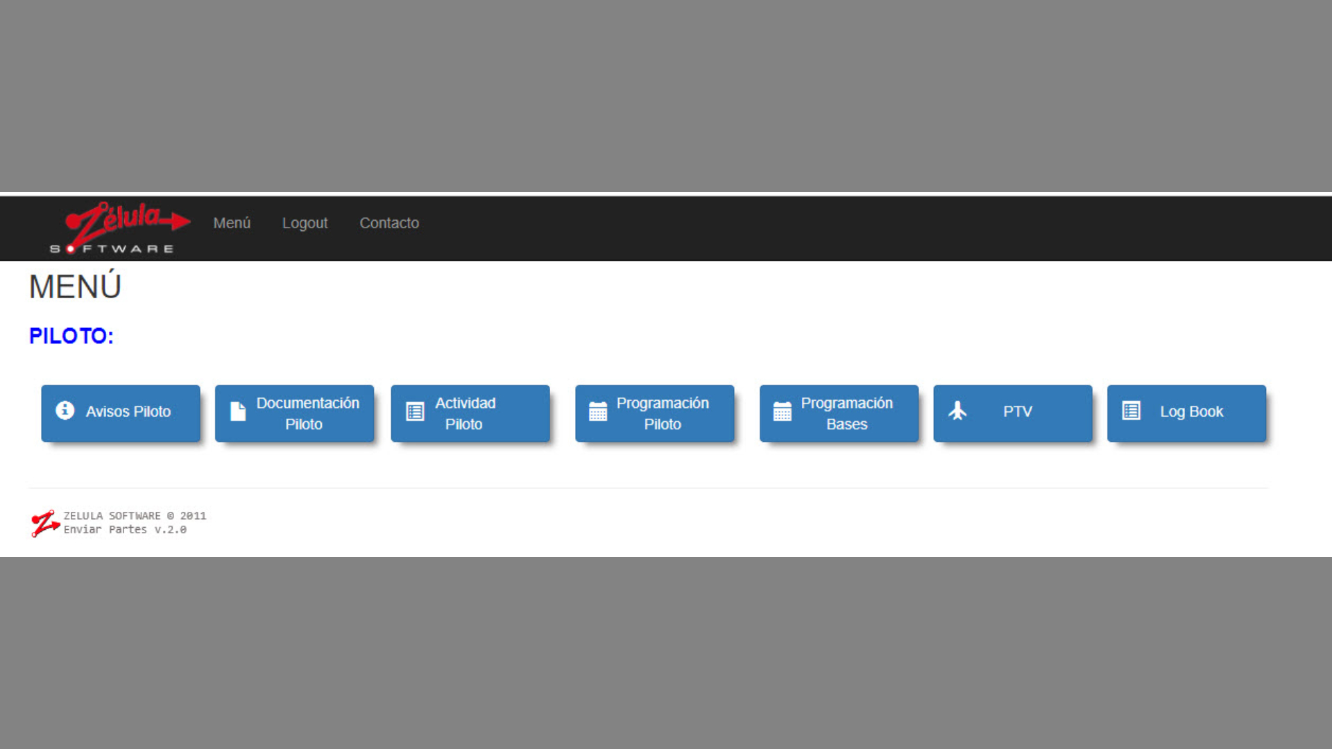Open Programación Piloto text label
This screenshot has height=749, width=1332.
pyautogui.click(x=663, y=413)
